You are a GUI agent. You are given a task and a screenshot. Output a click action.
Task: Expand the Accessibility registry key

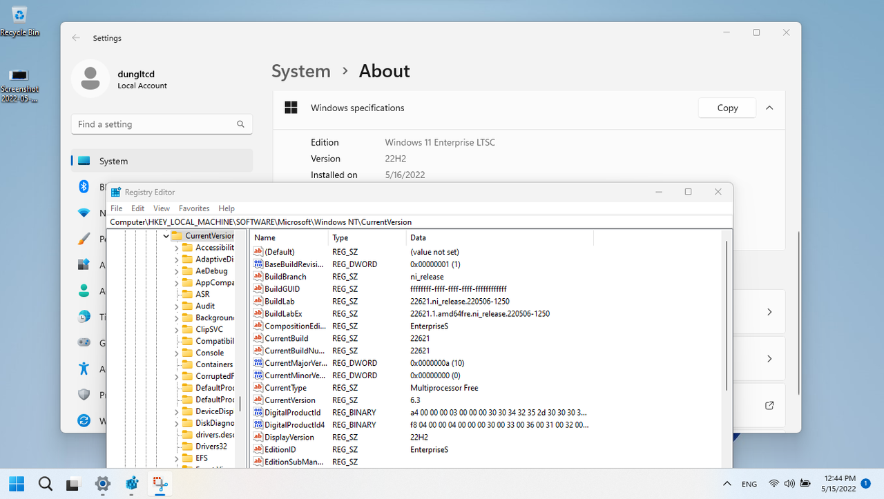tap(177, 248)
